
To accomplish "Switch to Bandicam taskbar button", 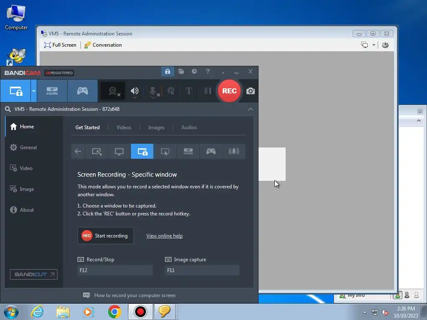I will pyautogui.click(x=141, y=312).
